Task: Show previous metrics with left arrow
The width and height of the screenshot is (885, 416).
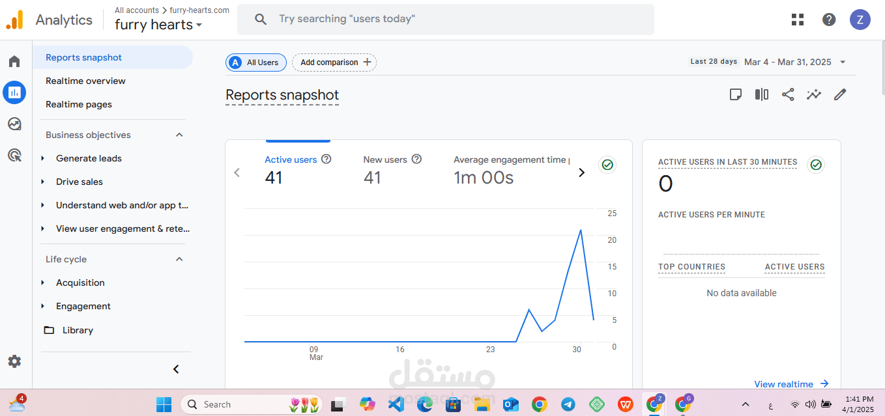Action: coord(237,173)
